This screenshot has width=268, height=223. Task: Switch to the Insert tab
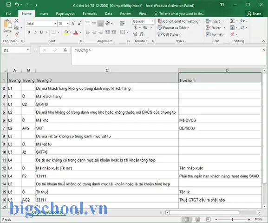(x=44, y=13)
